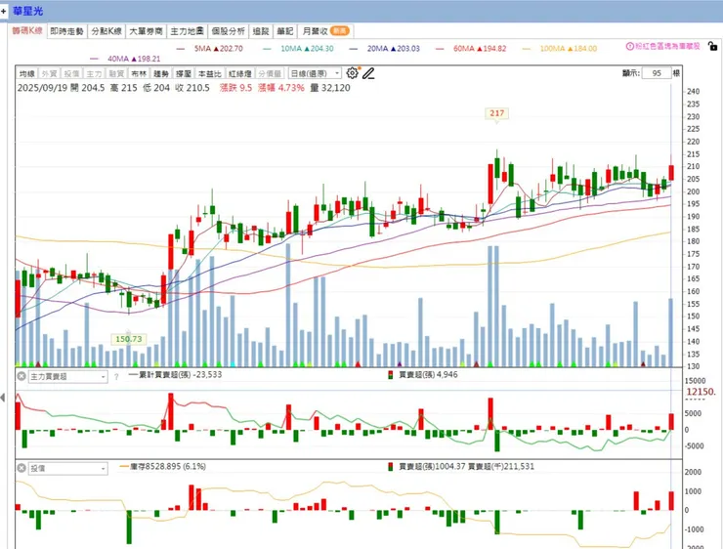723x549 pixels.
Task: Click the plus icon beside 華星光
Action: 3,11
